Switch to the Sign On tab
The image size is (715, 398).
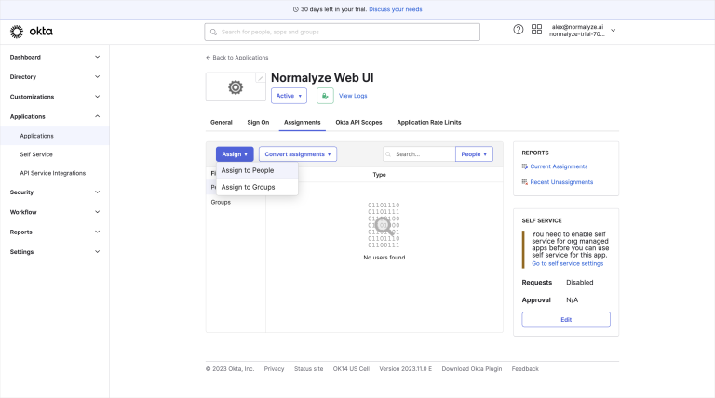coord(258,122)
